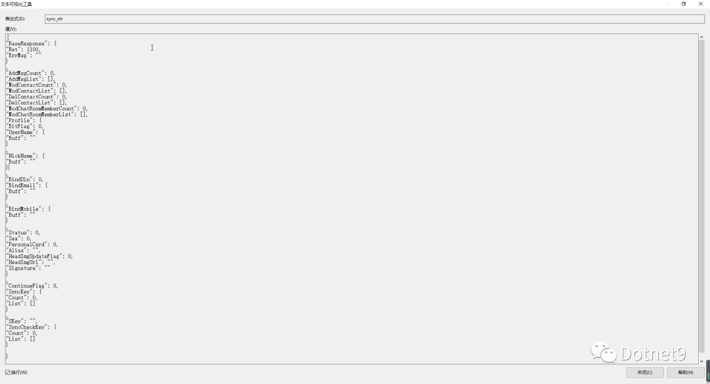Viewport: 710px width, 384px height.
Task: Click the "SyncCheckKey" line in value text
Action: (32, 327)
